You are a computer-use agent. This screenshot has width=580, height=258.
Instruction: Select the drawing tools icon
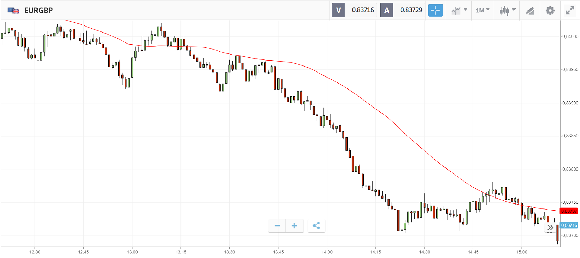pyautogui.click(x=530, y=11)
